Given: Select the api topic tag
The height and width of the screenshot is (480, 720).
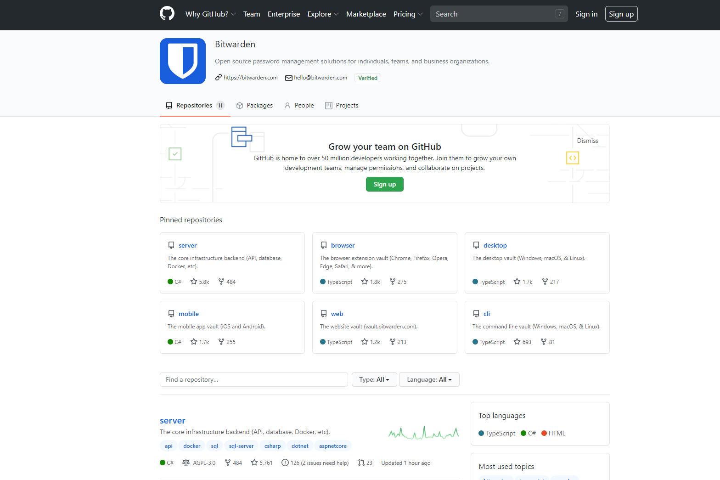Looking at the screenshot, I should click(169, 446).
